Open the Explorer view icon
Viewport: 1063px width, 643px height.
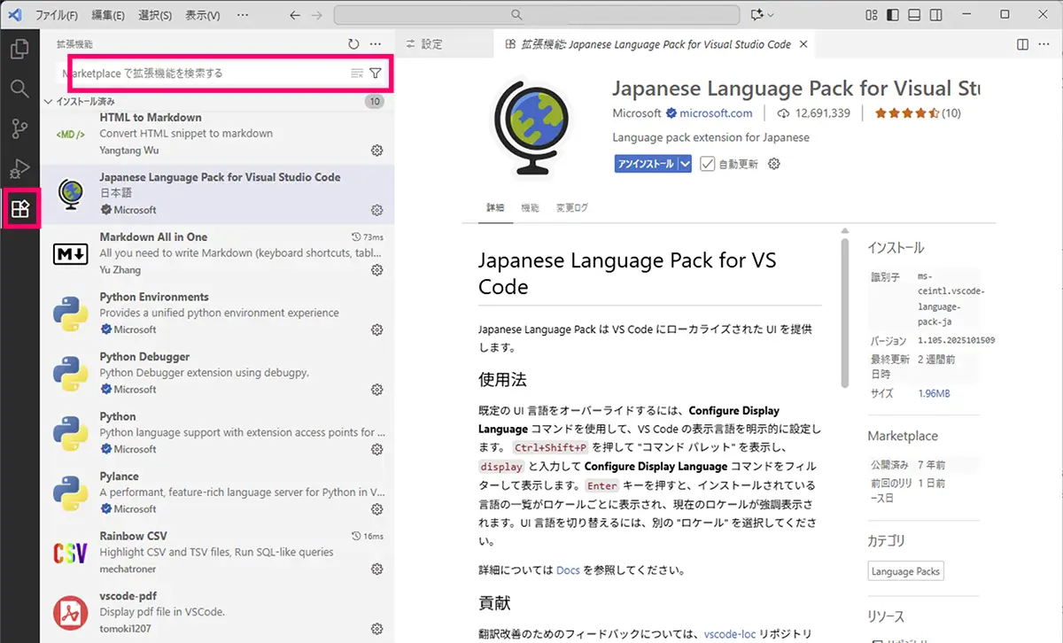click(x=20, y=49)
